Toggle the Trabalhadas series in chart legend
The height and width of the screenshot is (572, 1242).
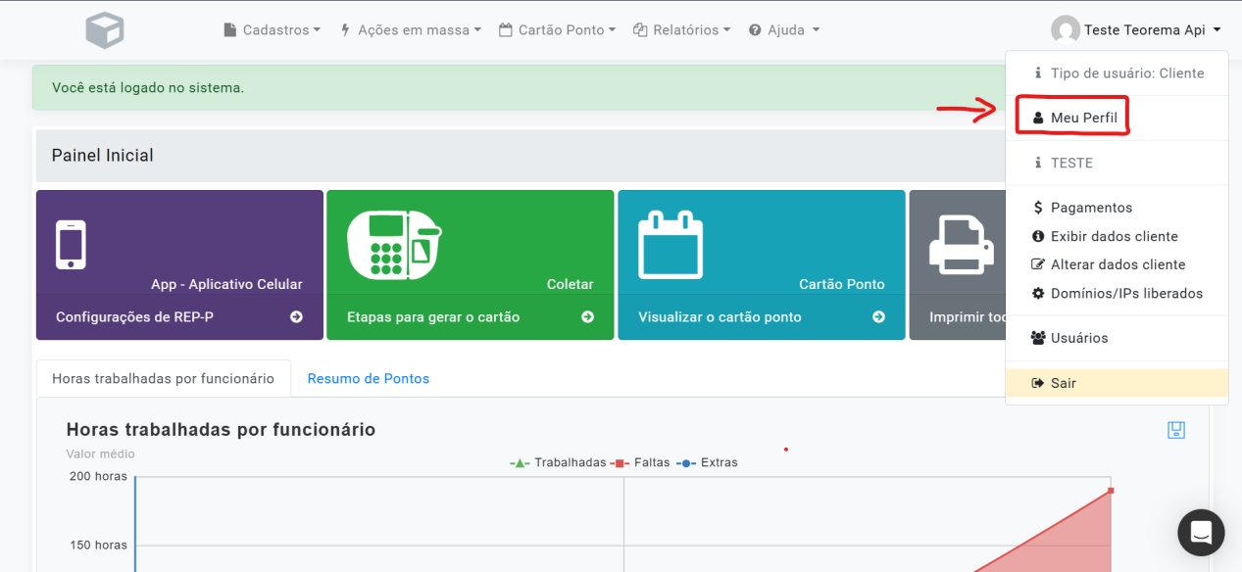point(558,462)
